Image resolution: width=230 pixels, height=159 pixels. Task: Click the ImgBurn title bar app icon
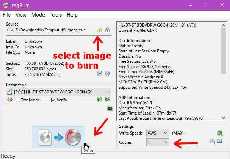tap(6, 5)
